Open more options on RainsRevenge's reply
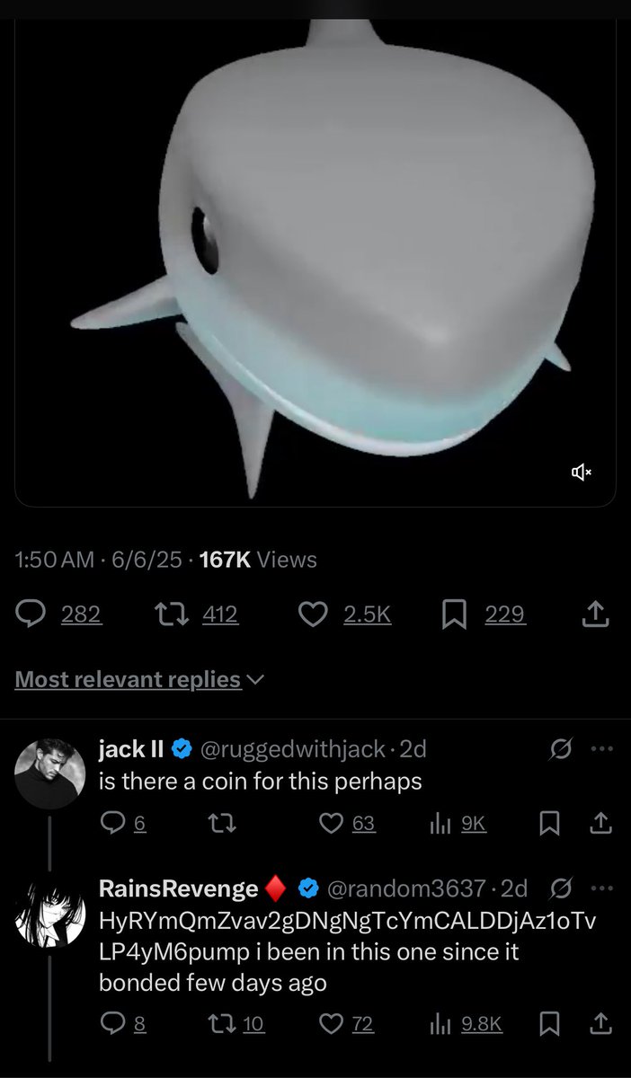631x1078 pixels. tap(600, 888)
